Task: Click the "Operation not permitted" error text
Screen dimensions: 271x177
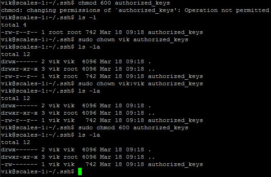Action: coord(227,10)
